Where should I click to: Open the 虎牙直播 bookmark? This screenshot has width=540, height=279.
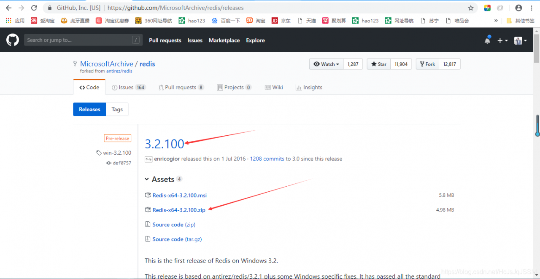coord(75,21)
